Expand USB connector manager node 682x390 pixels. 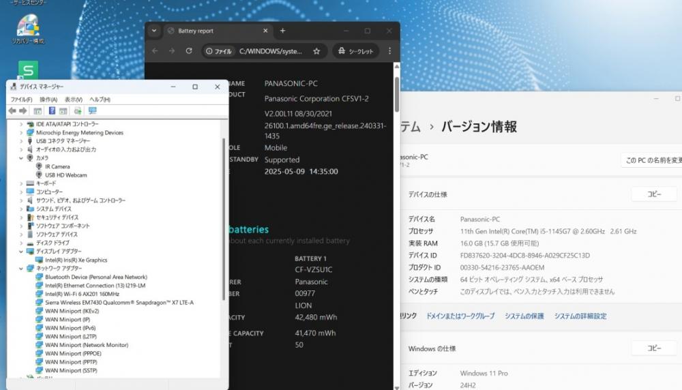click(21, 141)
